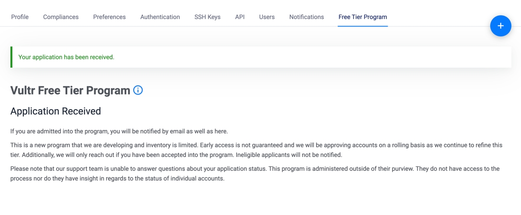Switch to the Compliances tab
The width and height of the screenshot is (521, 215).
(x=61, y=17)
